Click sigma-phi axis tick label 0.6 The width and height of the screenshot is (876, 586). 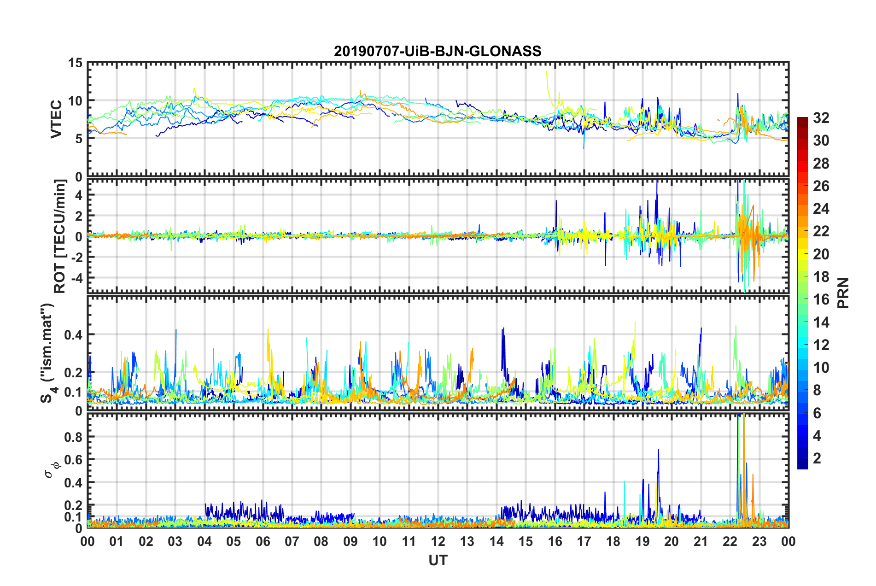pos(72,460)
